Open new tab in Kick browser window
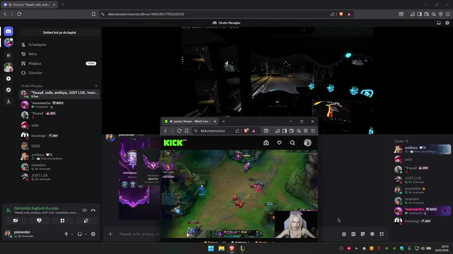Viewport: 453px width, 254px height. (223, 121)
